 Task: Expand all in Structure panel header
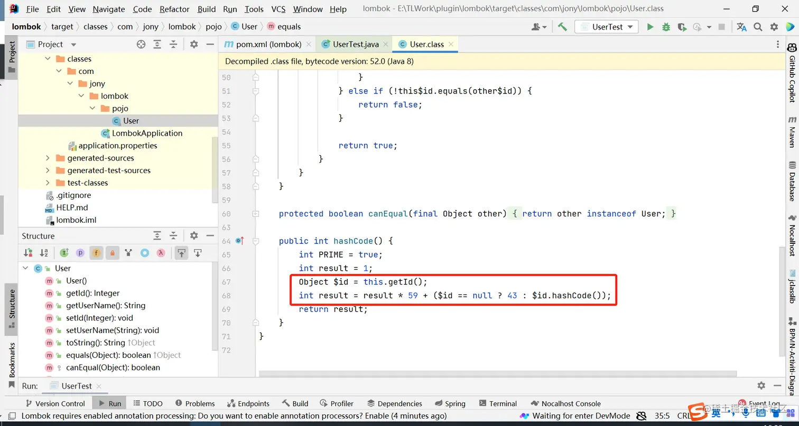click(157, 236)
